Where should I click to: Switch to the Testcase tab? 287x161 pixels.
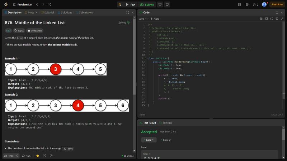pos(166,123)
